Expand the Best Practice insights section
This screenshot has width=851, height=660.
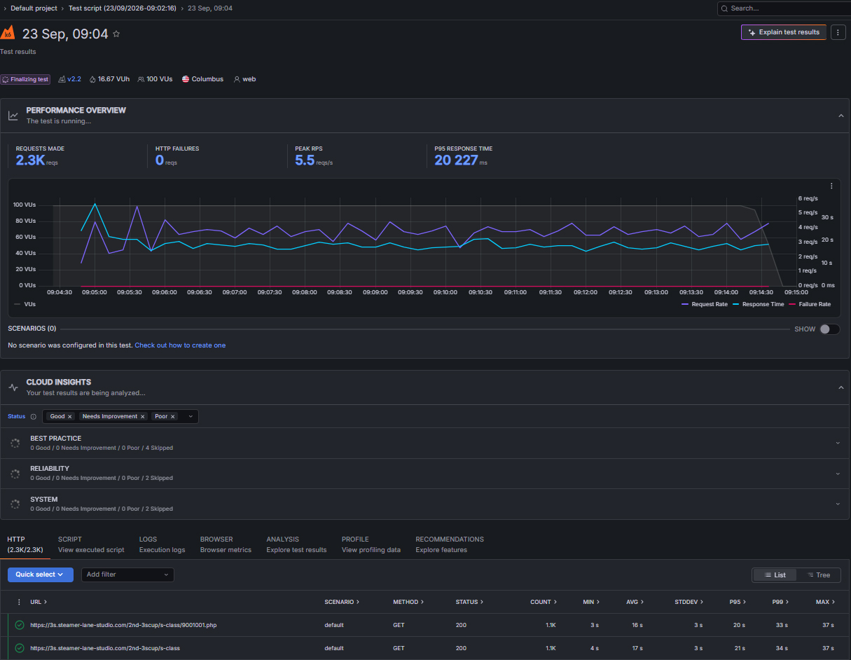click(838, 443)
